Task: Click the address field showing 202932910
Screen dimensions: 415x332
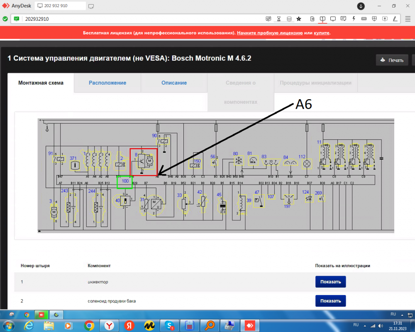Action: 141,19
